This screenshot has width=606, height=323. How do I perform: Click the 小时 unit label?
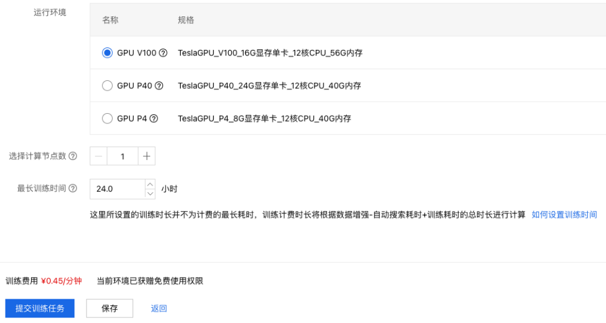click(169, 189)
